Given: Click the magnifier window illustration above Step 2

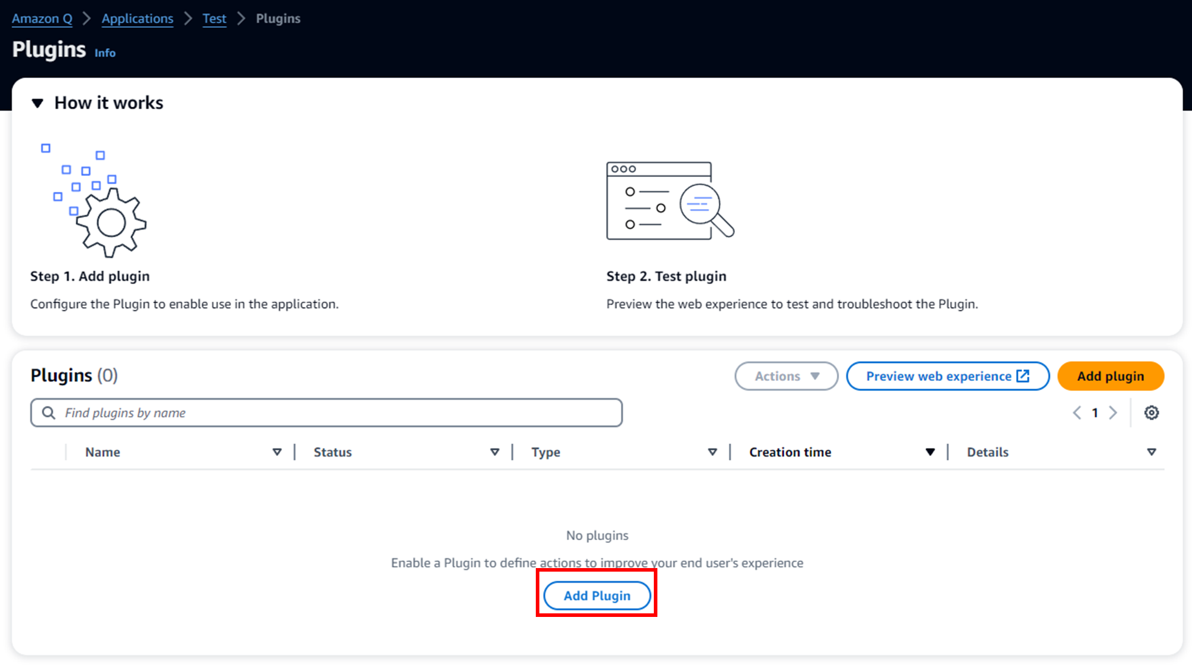Looking at the screenshot, I should tap(669, 201).
